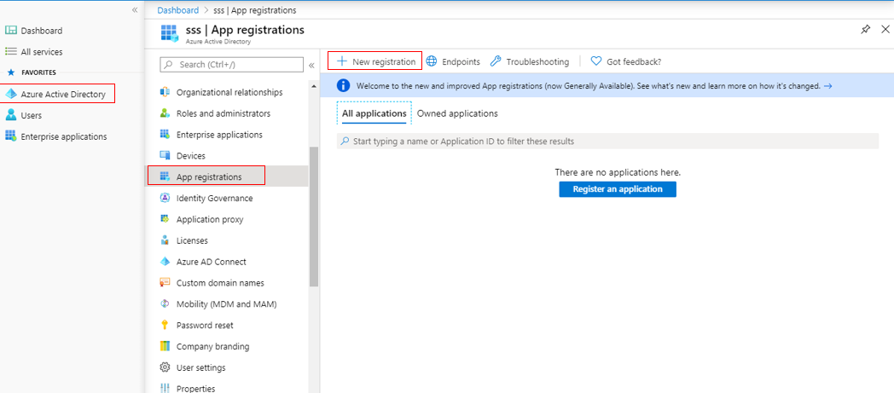The width and height of the screenshot is (894, 393).
Task: Focus the Search (Ctrl+/) menu field
Action: [231, 65]
